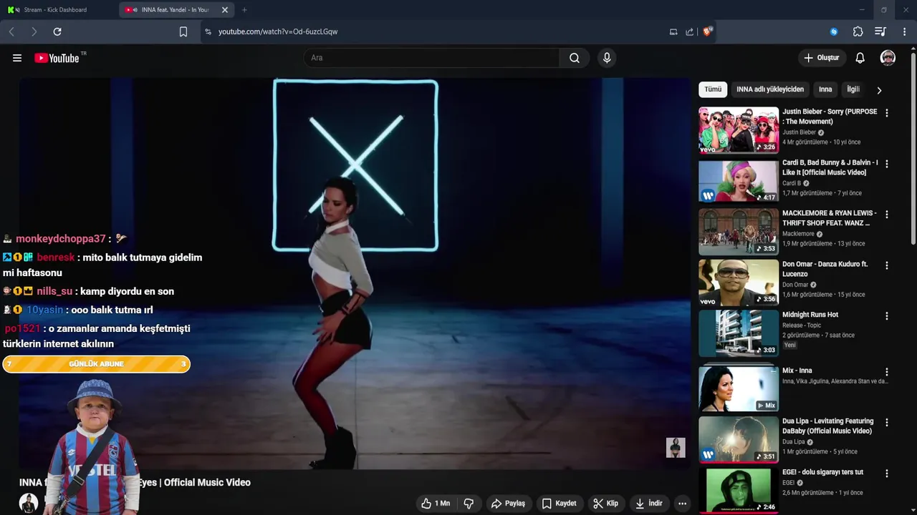
Task: Go to YouTube home via logo
Action: (x=57, y=58)
